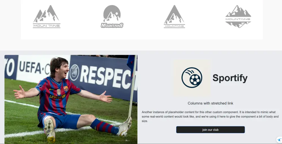
Task: Tap the blue water droplet widget icon
Action: click(279, 140)
